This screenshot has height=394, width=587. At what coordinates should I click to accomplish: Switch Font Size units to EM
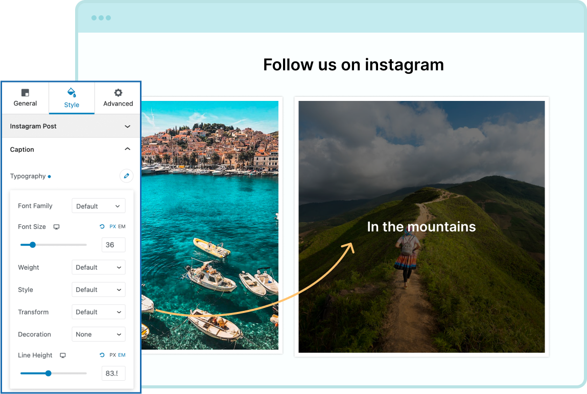(123, 226)
